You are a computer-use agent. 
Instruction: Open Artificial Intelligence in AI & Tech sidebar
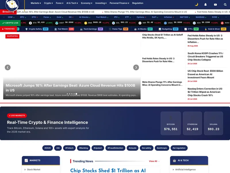tap(185, 170)
